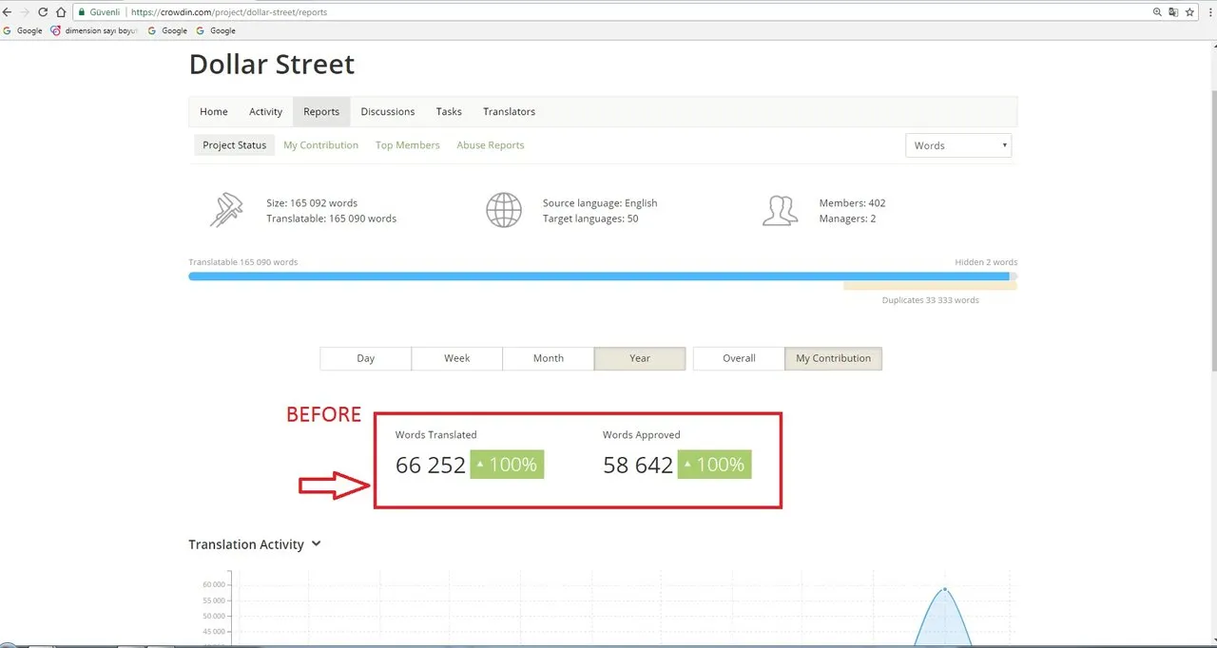Click the 100% badge next to Words Approved

(714, 465)
